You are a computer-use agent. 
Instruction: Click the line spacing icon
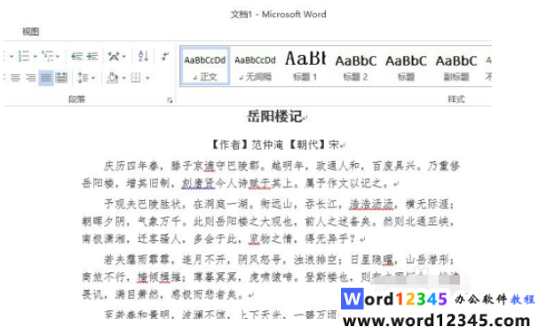(83, 78)
